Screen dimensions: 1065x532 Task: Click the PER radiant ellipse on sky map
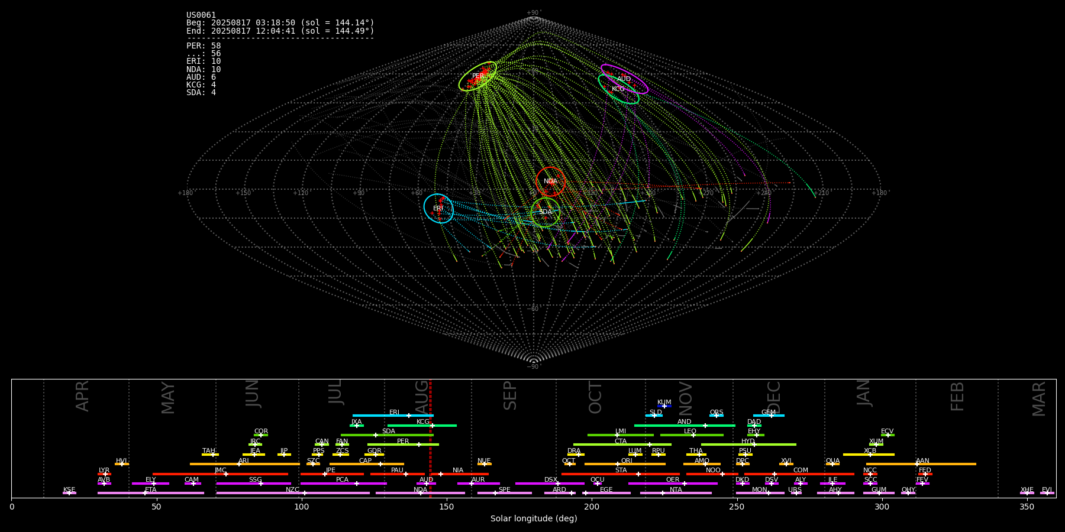pyautogui.click(x=477, y=76)
